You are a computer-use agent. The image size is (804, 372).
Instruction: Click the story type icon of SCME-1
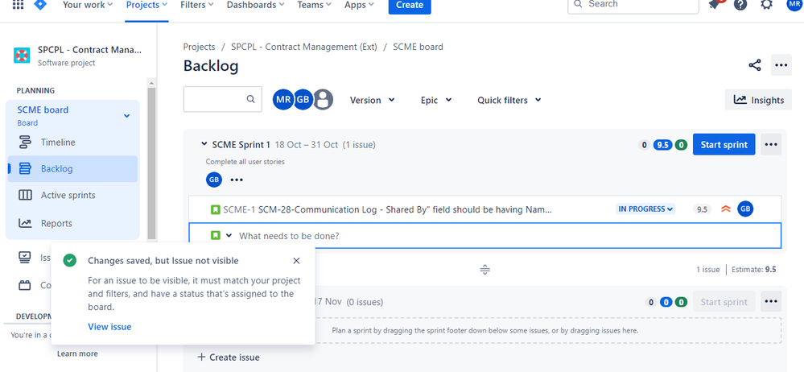pyautogui.click(x=216, y=209)
